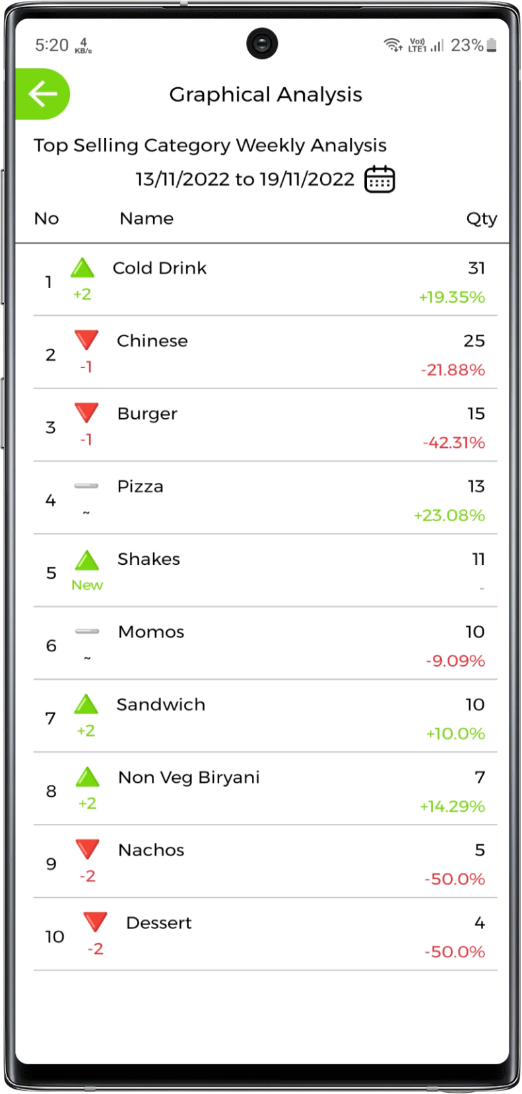Viewport: 522px width, 1094px height.
Task: Select the 13/11/2022 to 19/11/2022 date range
Action: click(x=245, y=179)
